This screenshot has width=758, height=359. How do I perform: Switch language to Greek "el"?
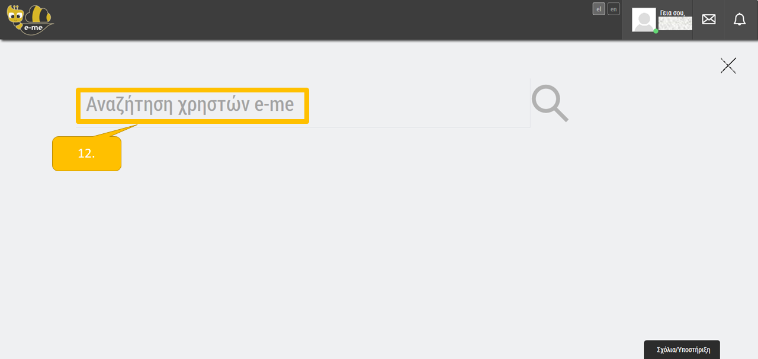(x=599, y=9)
